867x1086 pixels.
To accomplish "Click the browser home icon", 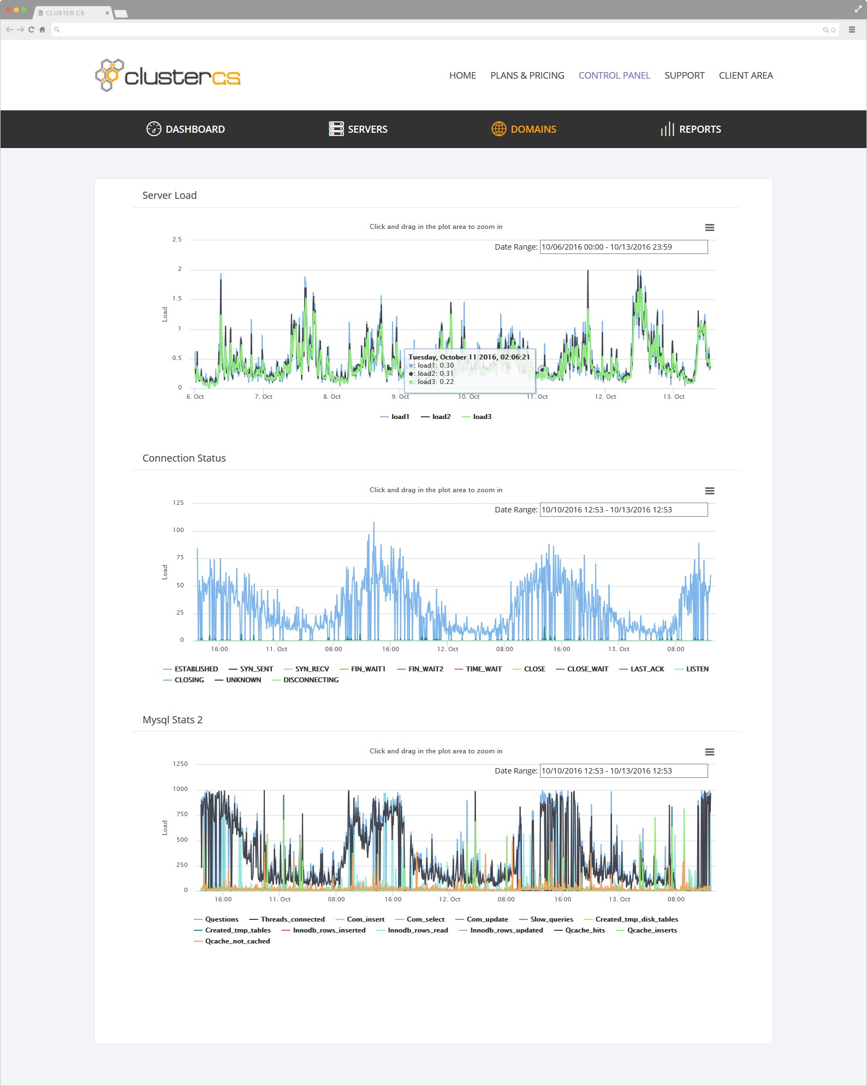I will [x=42, y=29].
